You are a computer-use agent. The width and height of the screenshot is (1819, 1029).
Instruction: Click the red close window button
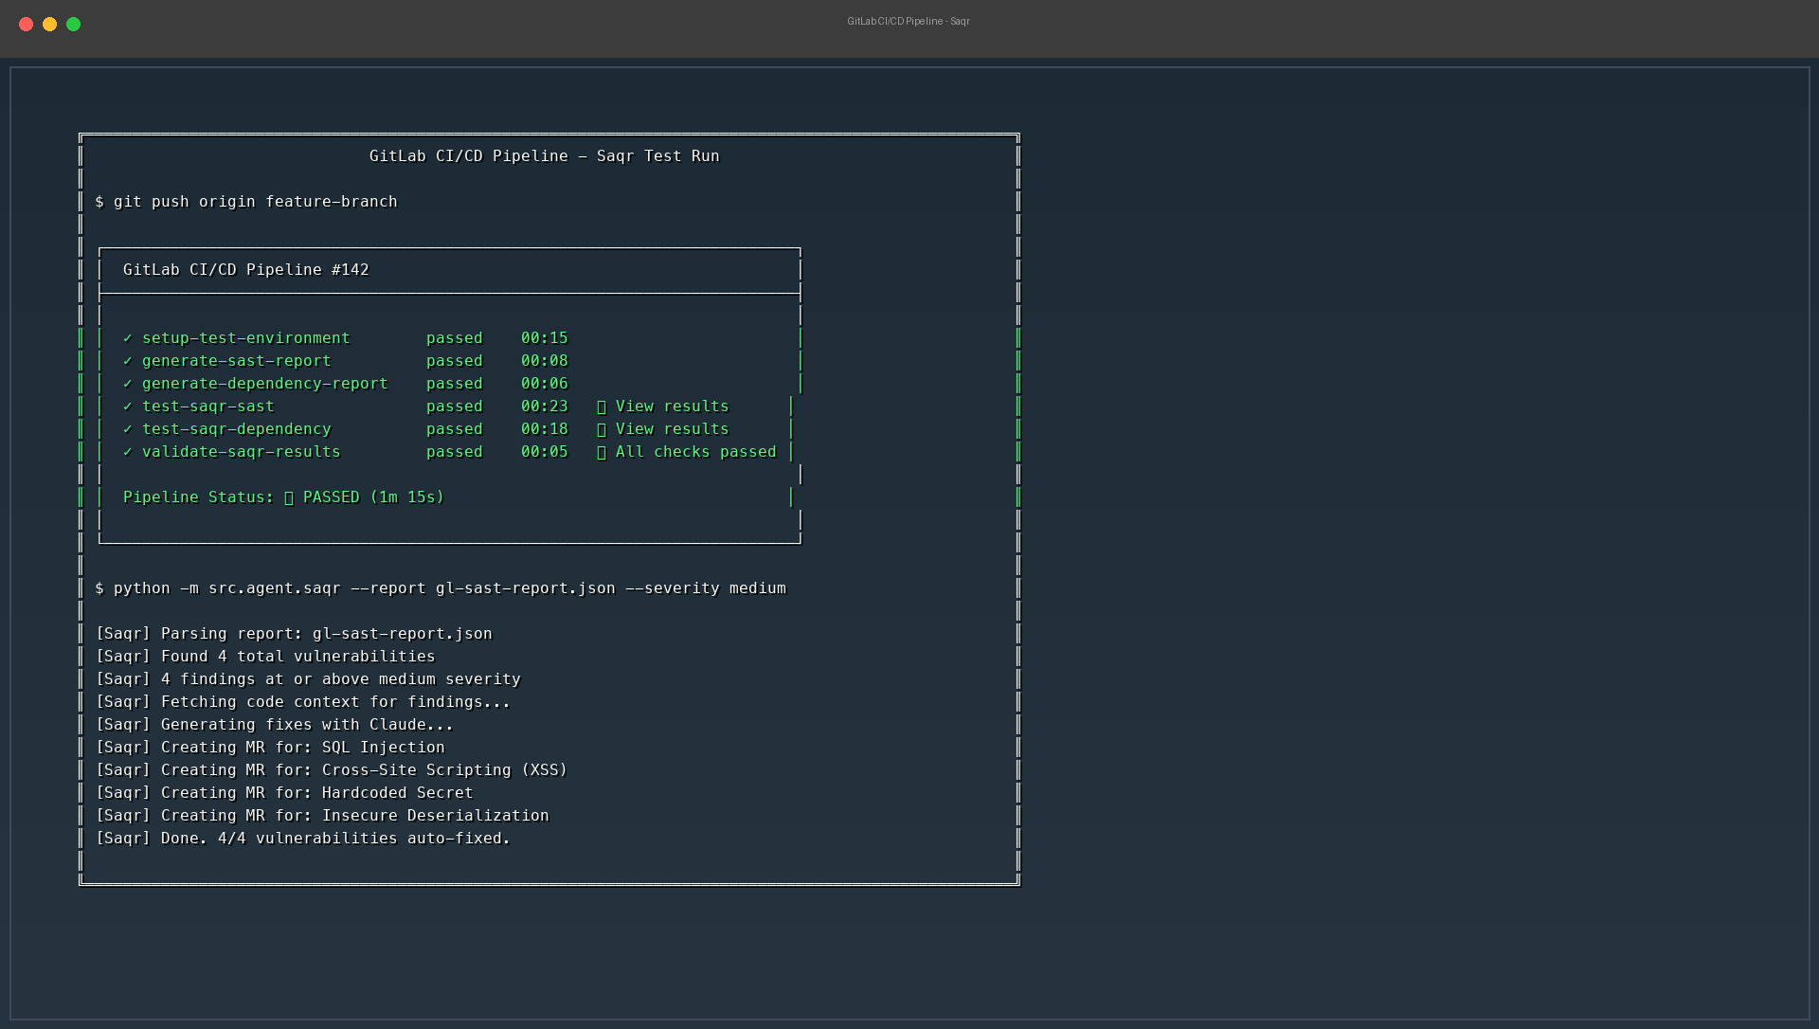pyautogui.click(x=26, y=24)
